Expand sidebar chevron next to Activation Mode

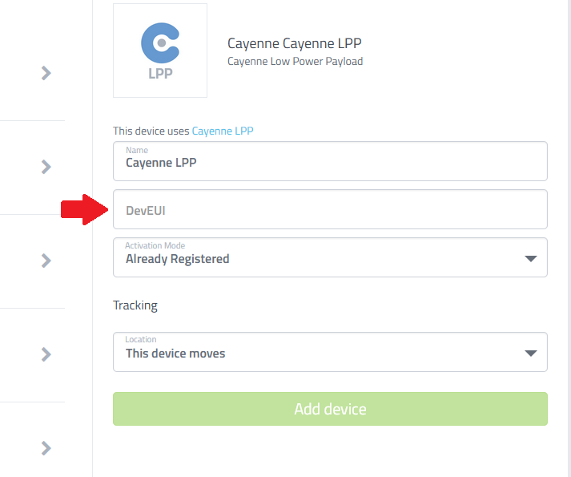(x=46, y=261)
